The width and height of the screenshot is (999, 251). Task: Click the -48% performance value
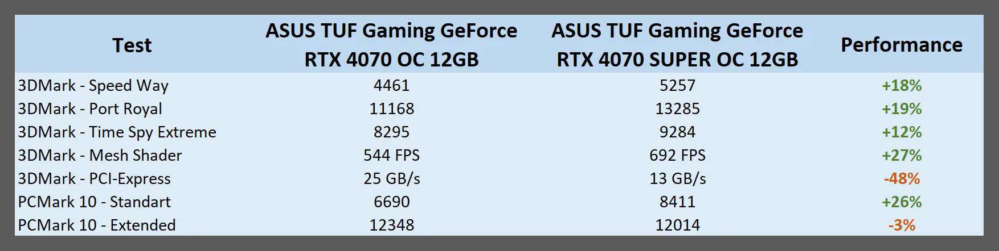pyautogui.click(x=902, y=178)
